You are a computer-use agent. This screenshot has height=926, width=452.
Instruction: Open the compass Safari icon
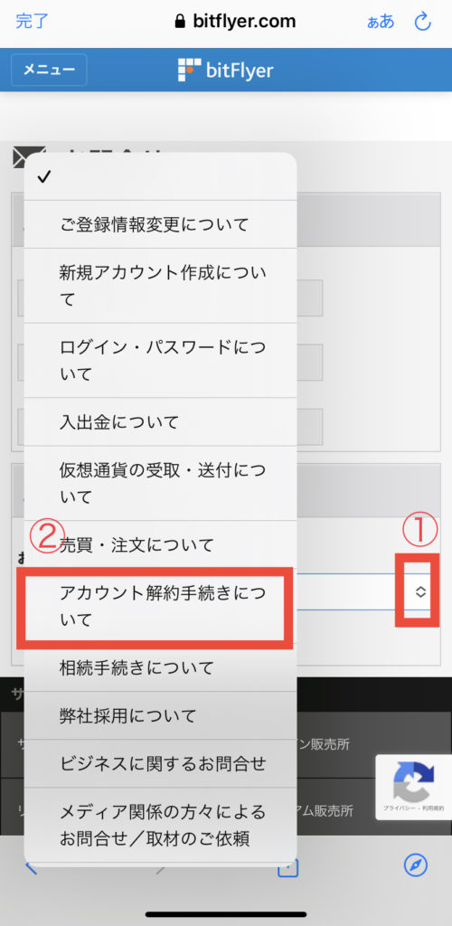[x=416, y=865]
